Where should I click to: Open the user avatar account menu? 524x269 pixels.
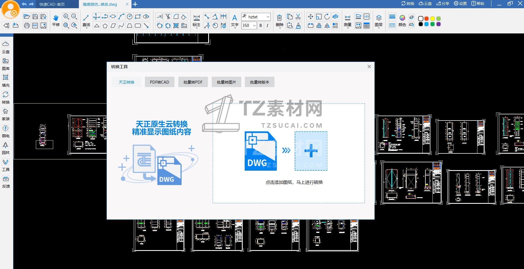10,10
